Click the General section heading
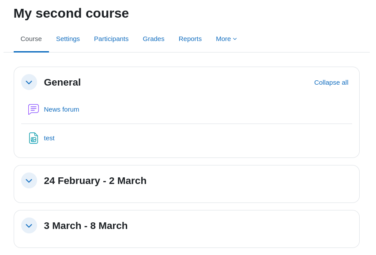This screenshot has width=376, height=255. (x=62, y=82)
